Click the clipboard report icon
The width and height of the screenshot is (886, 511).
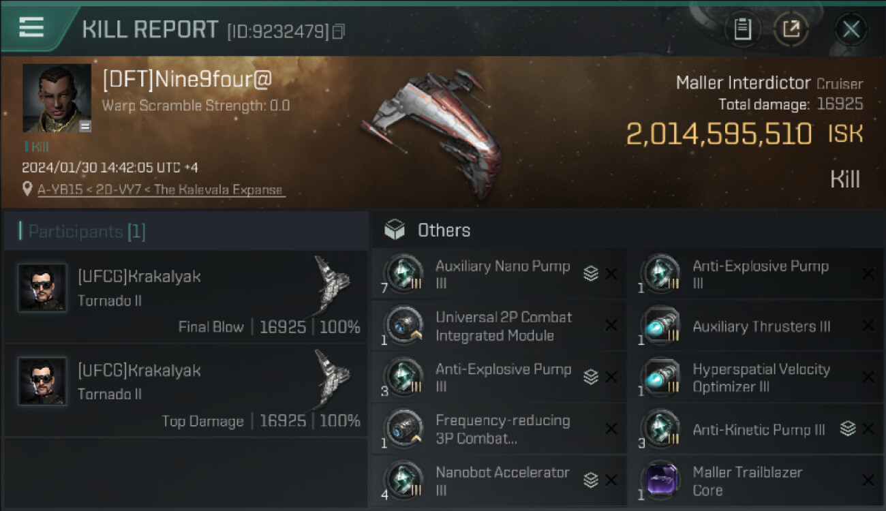click(x=742, y=29)
